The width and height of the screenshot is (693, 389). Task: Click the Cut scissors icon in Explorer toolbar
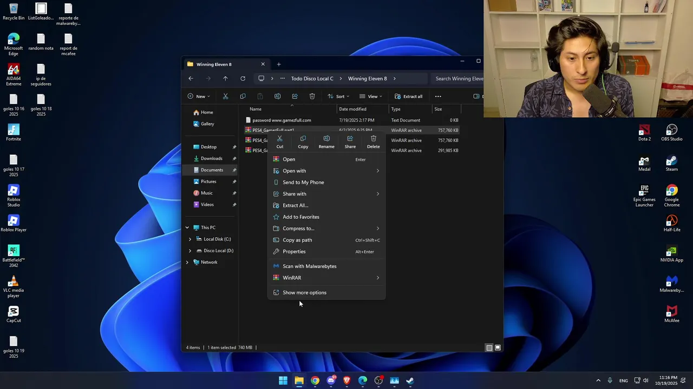[226, 96]
